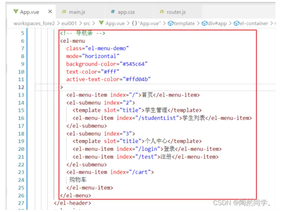Expand chevron after div#app breadcrumb
The width and height of the screenshot is (303, 212).
[230, 24]
